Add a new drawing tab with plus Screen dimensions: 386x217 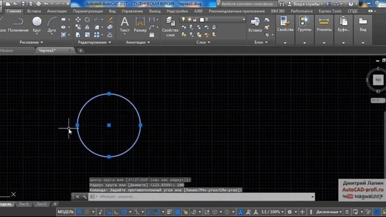coord(80,51)
